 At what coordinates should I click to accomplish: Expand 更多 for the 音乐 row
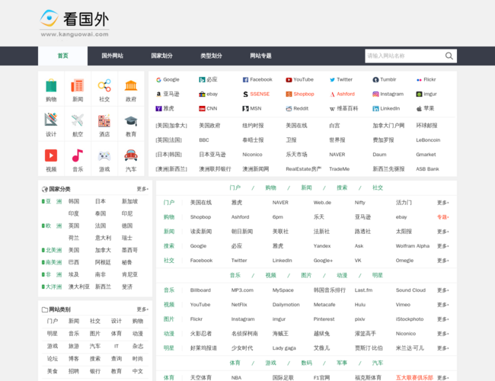[443, 290]
